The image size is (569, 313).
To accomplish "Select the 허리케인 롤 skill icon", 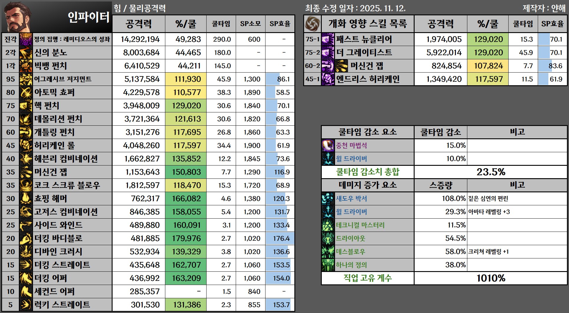I will pos(26,145).
